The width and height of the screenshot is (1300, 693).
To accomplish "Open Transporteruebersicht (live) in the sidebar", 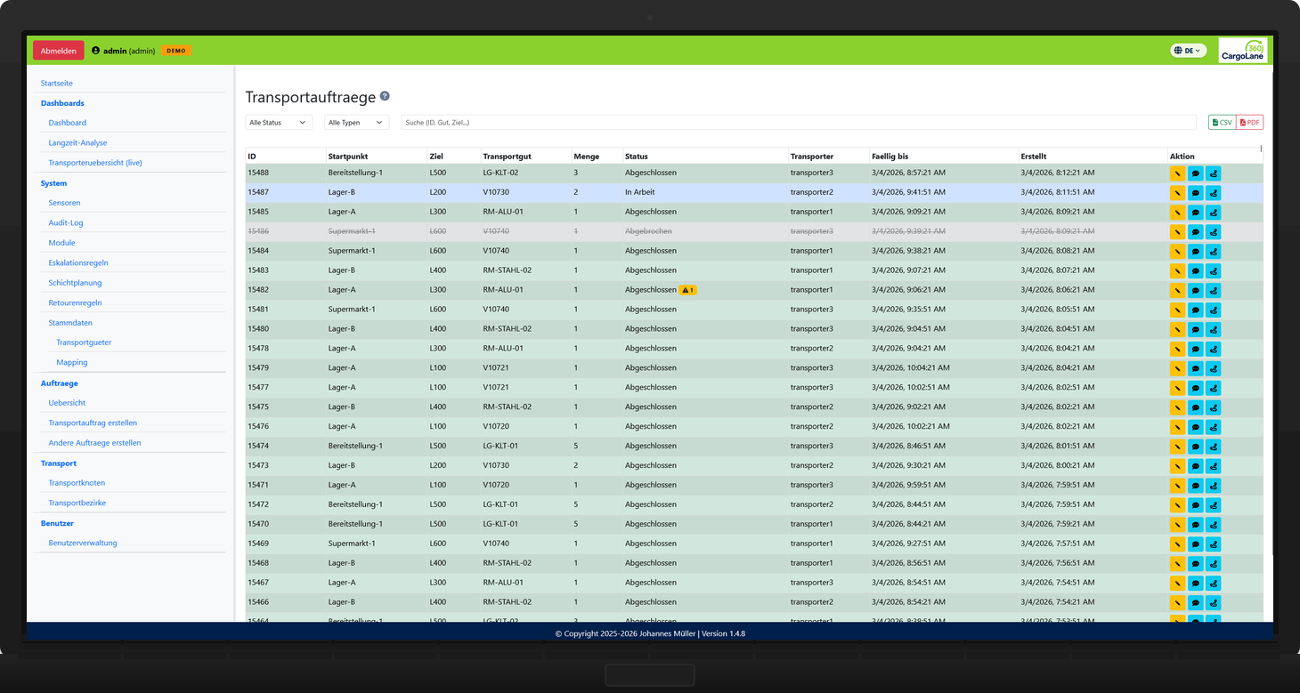I will [x=95, y=163].
